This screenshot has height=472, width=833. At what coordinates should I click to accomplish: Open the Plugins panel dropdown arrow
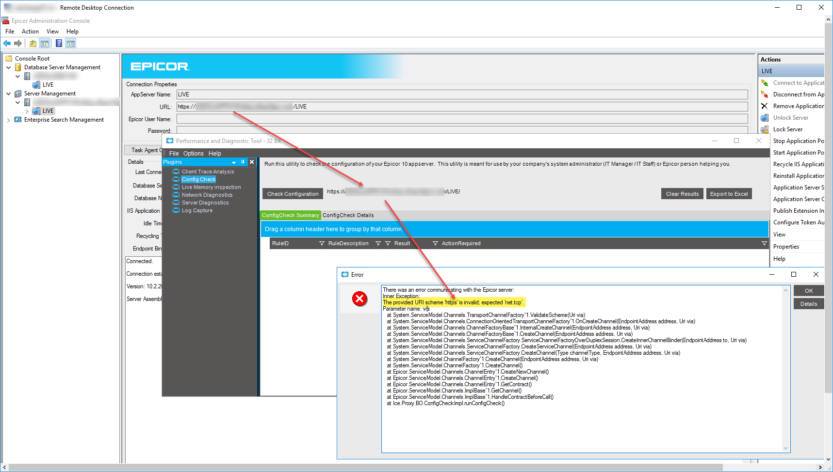pos(234,162)
